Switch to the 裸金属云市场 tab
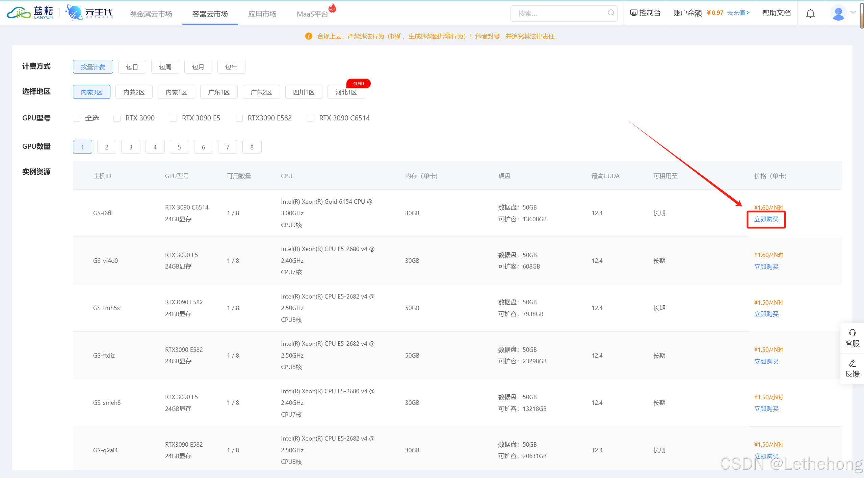864x478 pixels. [151, 14]
